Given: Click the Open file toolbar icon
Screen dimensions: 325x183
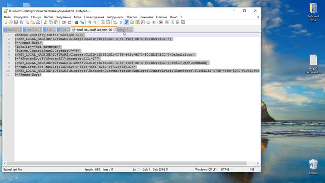Looking at the screenshot, I should click(x=10, y=22).
